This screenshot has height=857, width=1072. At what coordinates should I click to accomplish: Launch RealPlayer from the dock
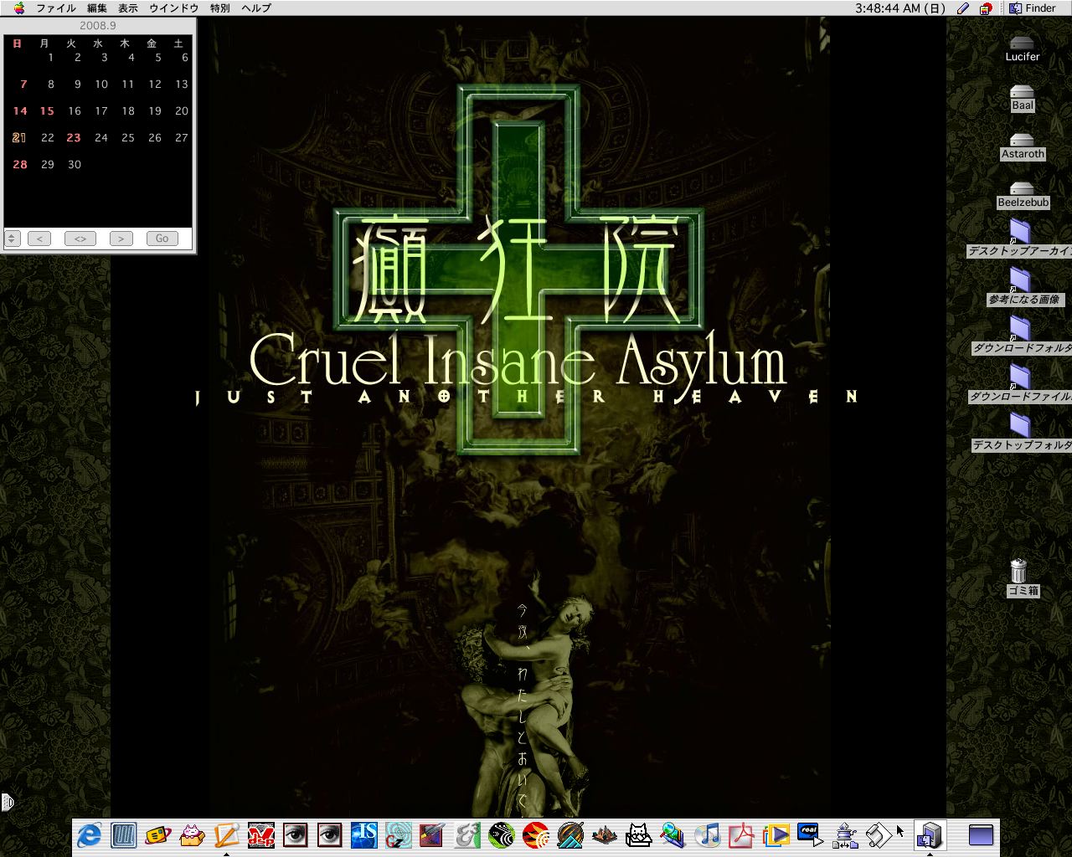(x=810, y=835)
